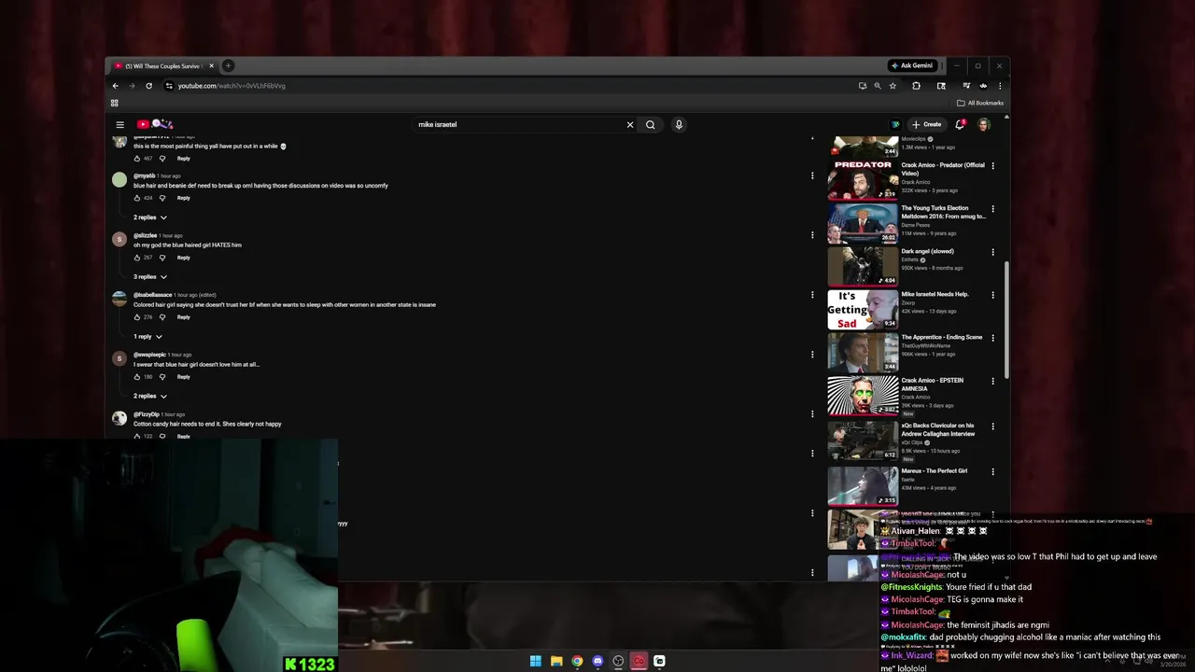
Task: Open options for 'Young Turks Election Meltdown' video
Action: tap(992, 209)
